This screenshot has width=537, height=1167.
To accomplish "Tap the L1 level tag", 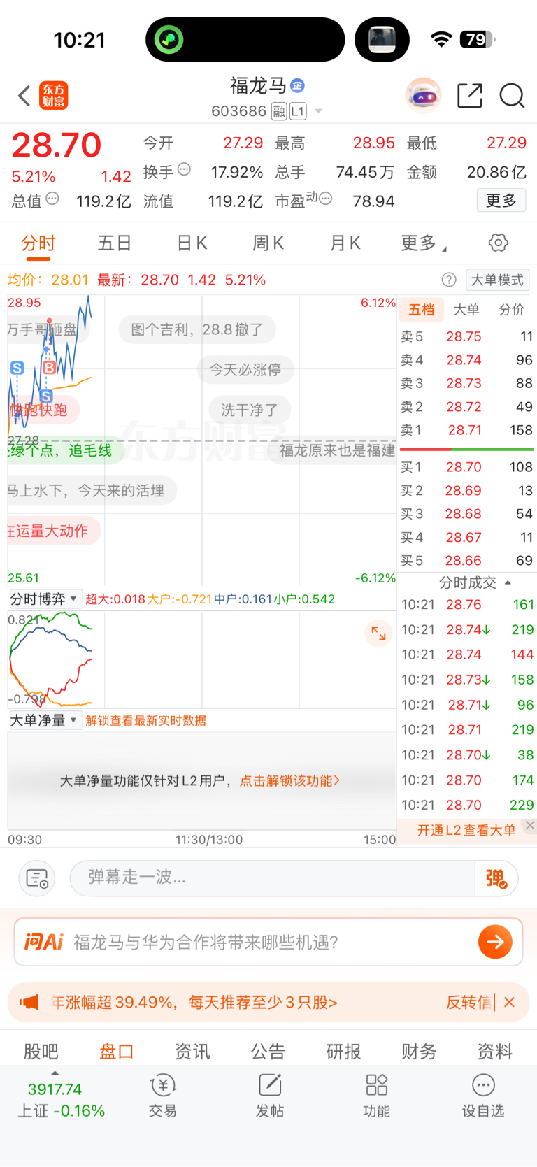I will point(298,111).
